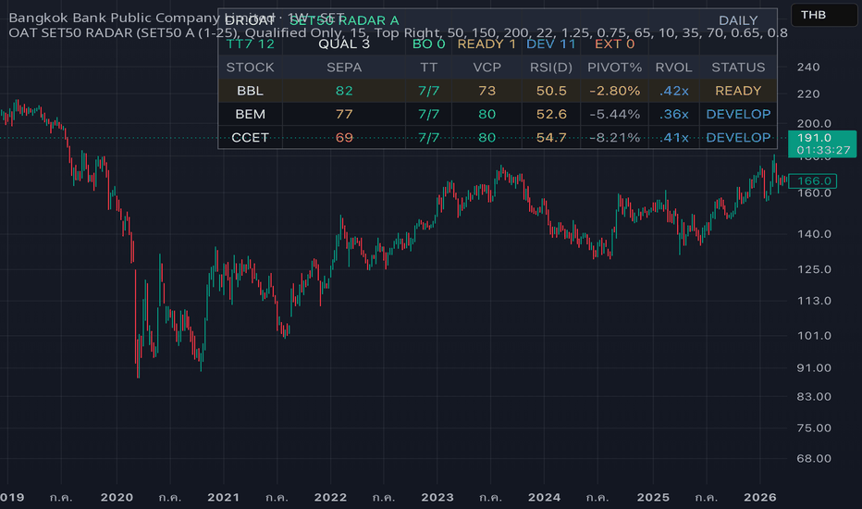Click the THB currency button
Screen dimensions: 862x509
[823, 15]
